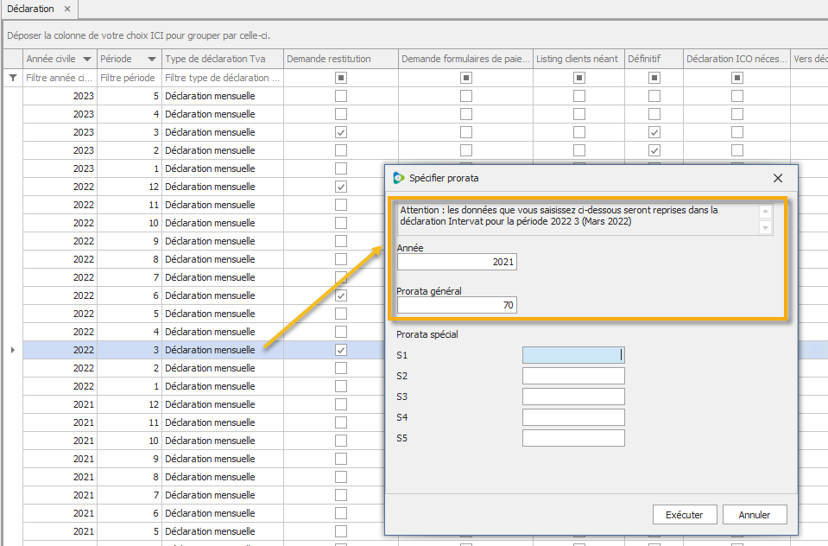Click the row indicator arrow beside 2022 period 3
Viewport: 828px width, 546px height.
point(13,350)
